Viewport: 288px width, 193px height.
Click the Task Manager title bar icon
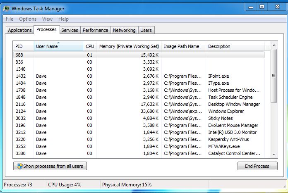pyautogui.click(x=7, y=8)
